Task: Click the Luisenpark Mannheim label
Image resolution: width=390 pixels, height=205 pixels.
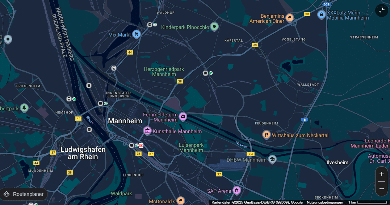Action: [x=191, y=148]
